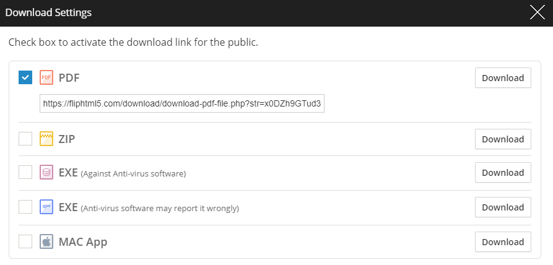This screenshot has height=265, width=553.
Task: Hit Download for the MAC App
Action: [502, 242]
